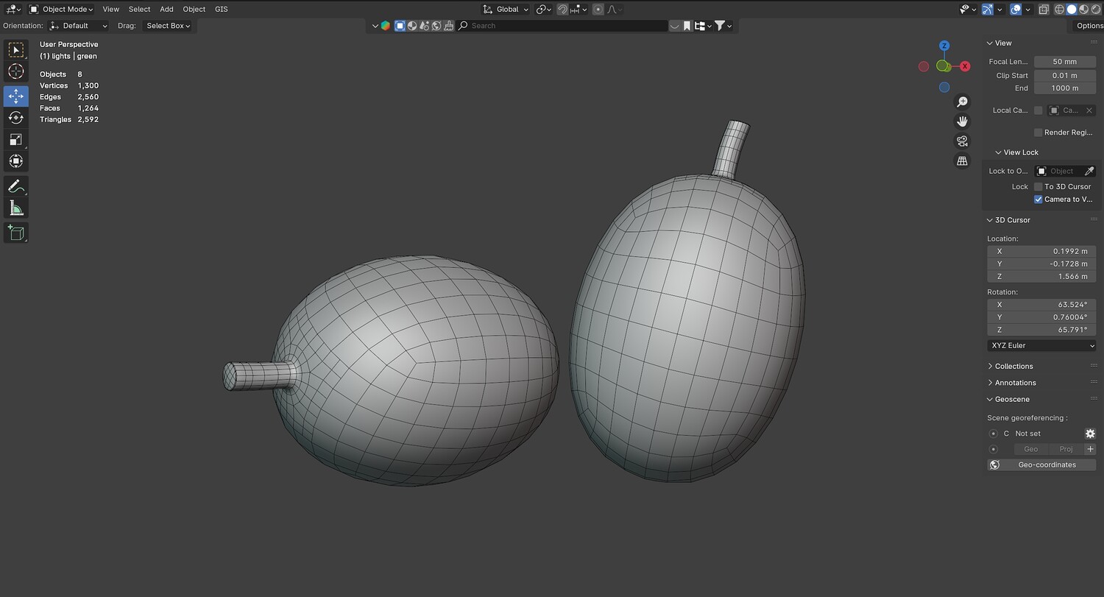Image resolution: width=1104 pixels, height=597 pixels.
Task: Open the editor type menu icon
Action: point(13,9)
